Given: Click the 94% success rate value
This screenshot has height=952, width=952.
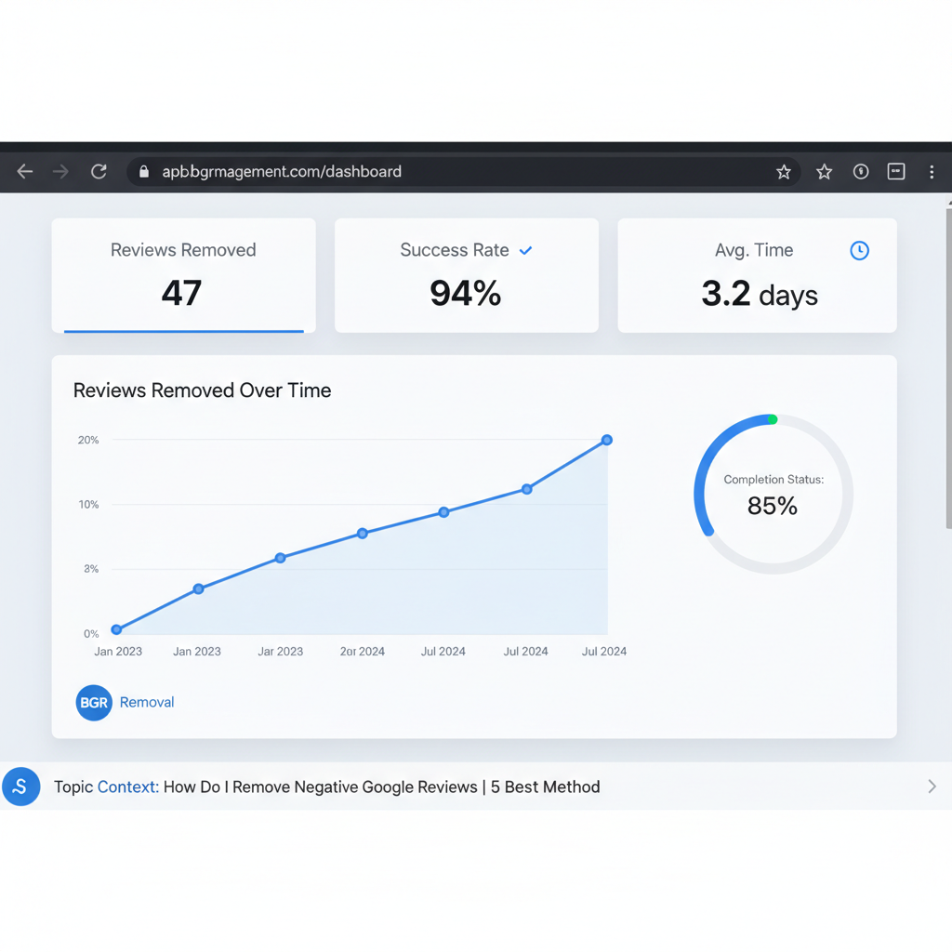Looking at the screenshot, I should point(466,293).
